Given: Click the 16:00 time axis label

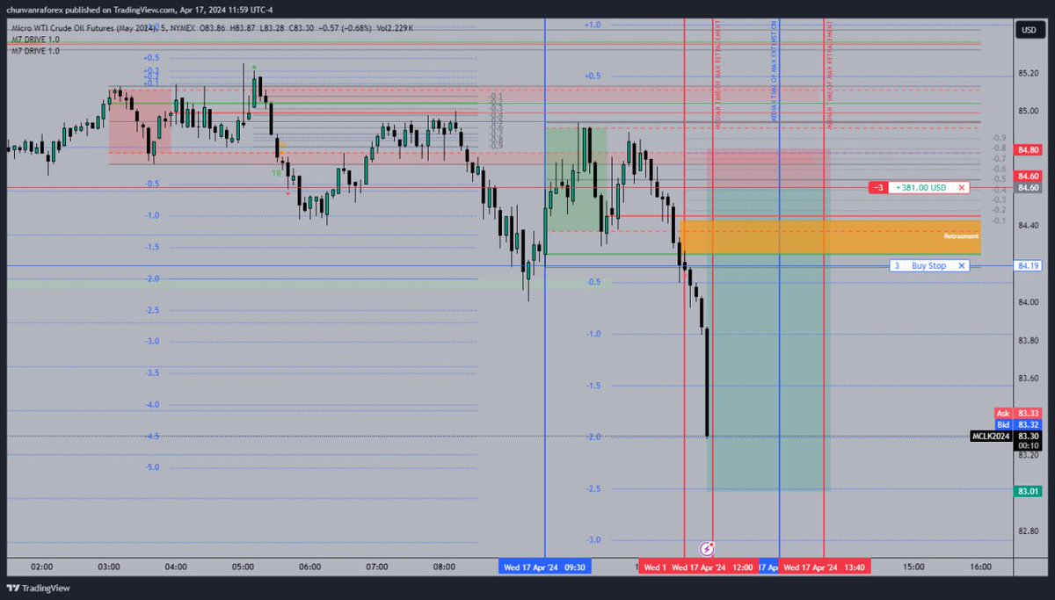Looking at the screenshot, I should click(x=980, y=567).
